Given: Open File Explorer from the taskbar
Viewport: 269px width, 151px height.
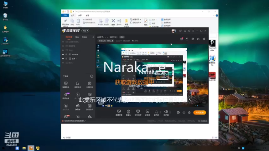Looking at the screenshot, I should coord(24,148).
